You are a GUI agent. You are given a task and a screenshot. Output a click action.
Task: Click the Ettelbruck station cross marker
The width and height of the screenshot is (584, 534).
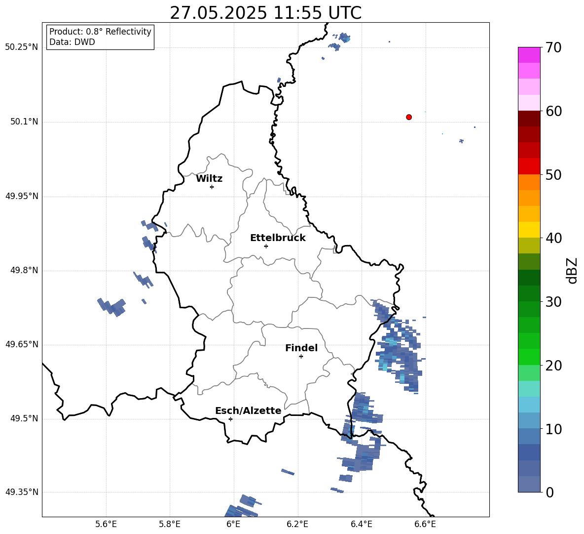[266, 246]
